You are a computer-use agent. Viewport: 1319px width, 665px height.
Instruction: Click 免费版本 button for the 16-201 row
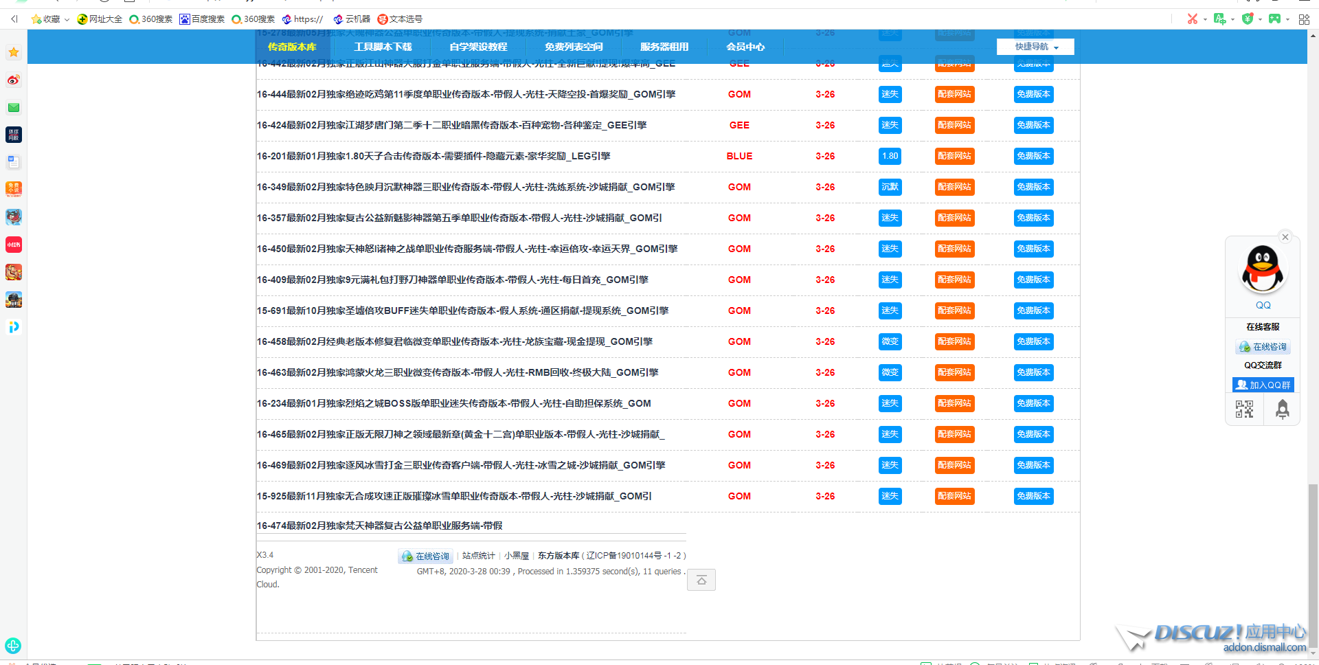[1033, 156]
